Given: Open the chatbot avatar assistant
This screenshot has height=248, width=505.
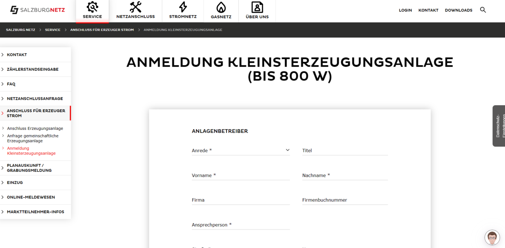Looking at the screenshot, I should (x=492, y=238).
